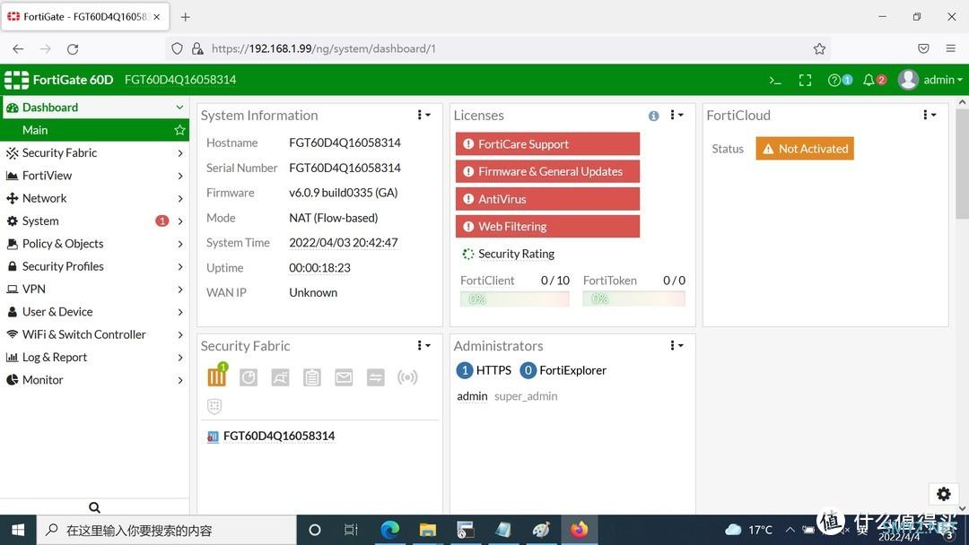Click the Security Rating link
969x545 pixels.
tap(516, 254)
